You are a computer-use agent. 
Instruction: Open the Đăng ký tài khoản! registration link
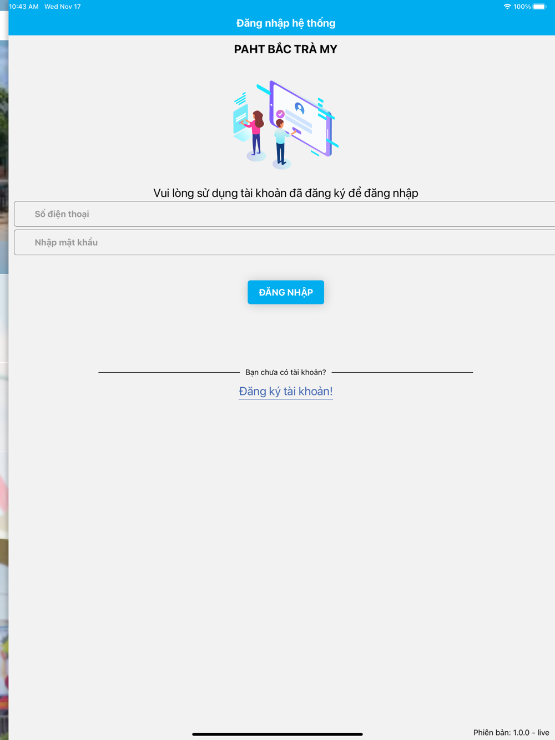pyautogui.click(x=286, y=391)
